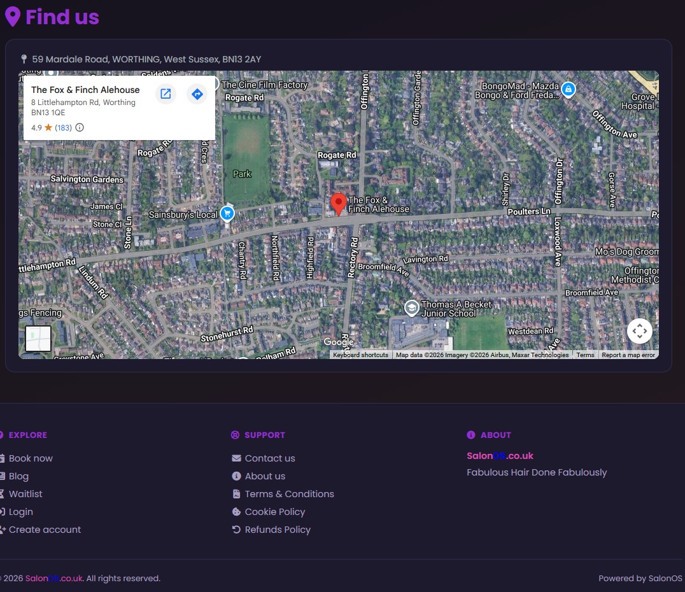Click the Stonehurst Rd road label
The height and width of the screenshot is (592, 685).
tap(227, 334)
